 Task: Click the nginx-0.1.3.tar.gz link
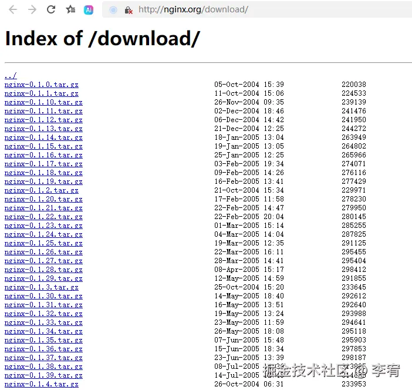tap(42, 287)
